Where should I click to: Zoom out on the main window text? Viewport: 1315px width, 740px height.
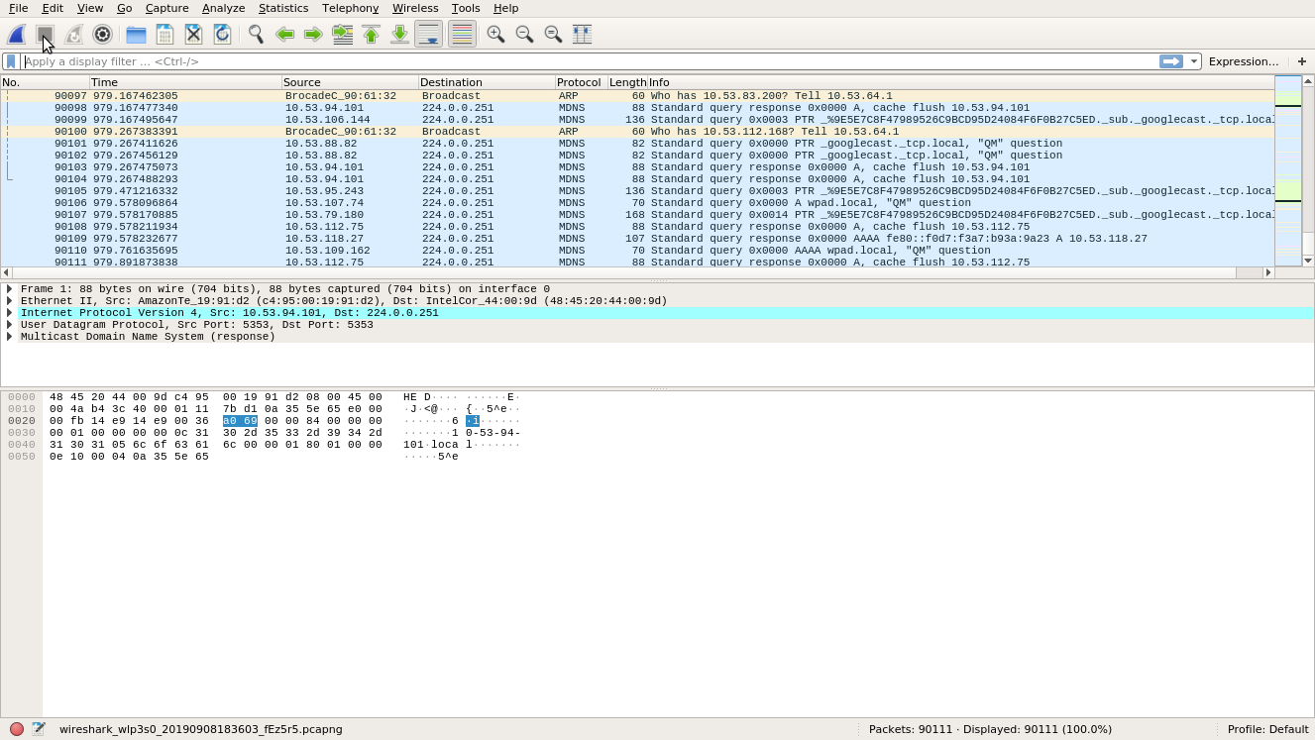tap(524, 34)
